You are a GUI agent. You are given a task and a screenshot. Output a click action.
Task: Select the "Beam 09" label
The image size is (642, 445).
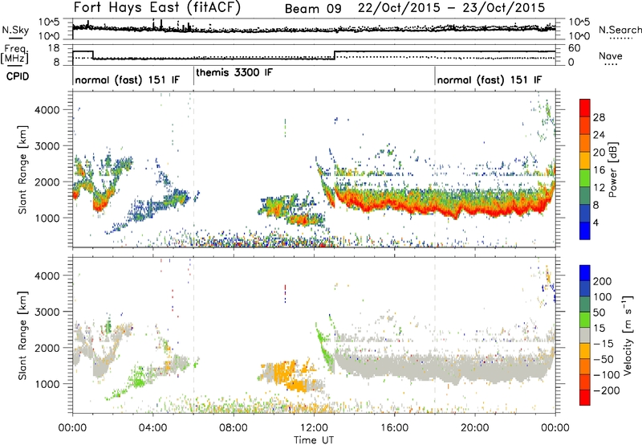pyautogui.click(x=313, y=9)
